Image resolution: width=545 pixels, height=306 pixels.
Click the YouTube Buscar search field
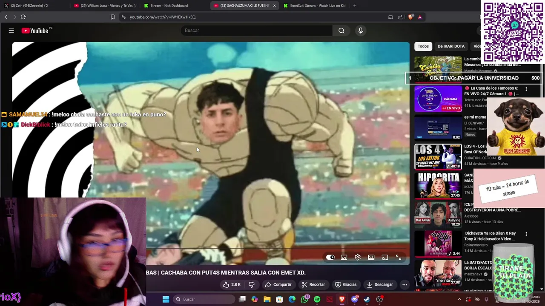(x=257, y=31)
